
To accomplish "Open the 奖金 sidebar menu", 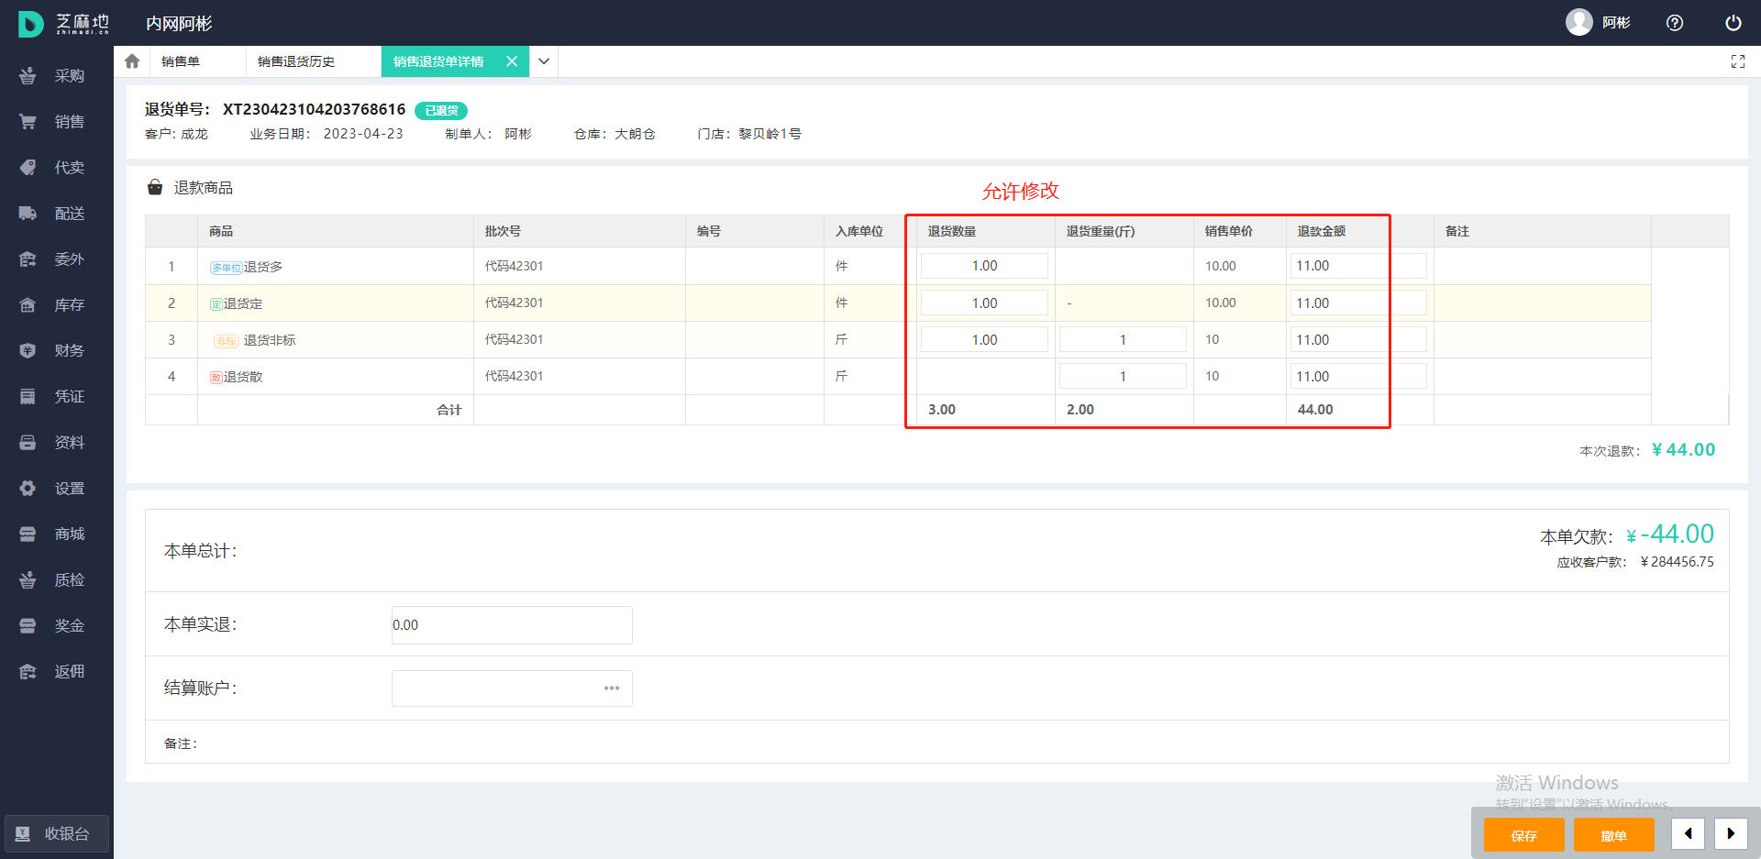I will (x=55, y=626).
